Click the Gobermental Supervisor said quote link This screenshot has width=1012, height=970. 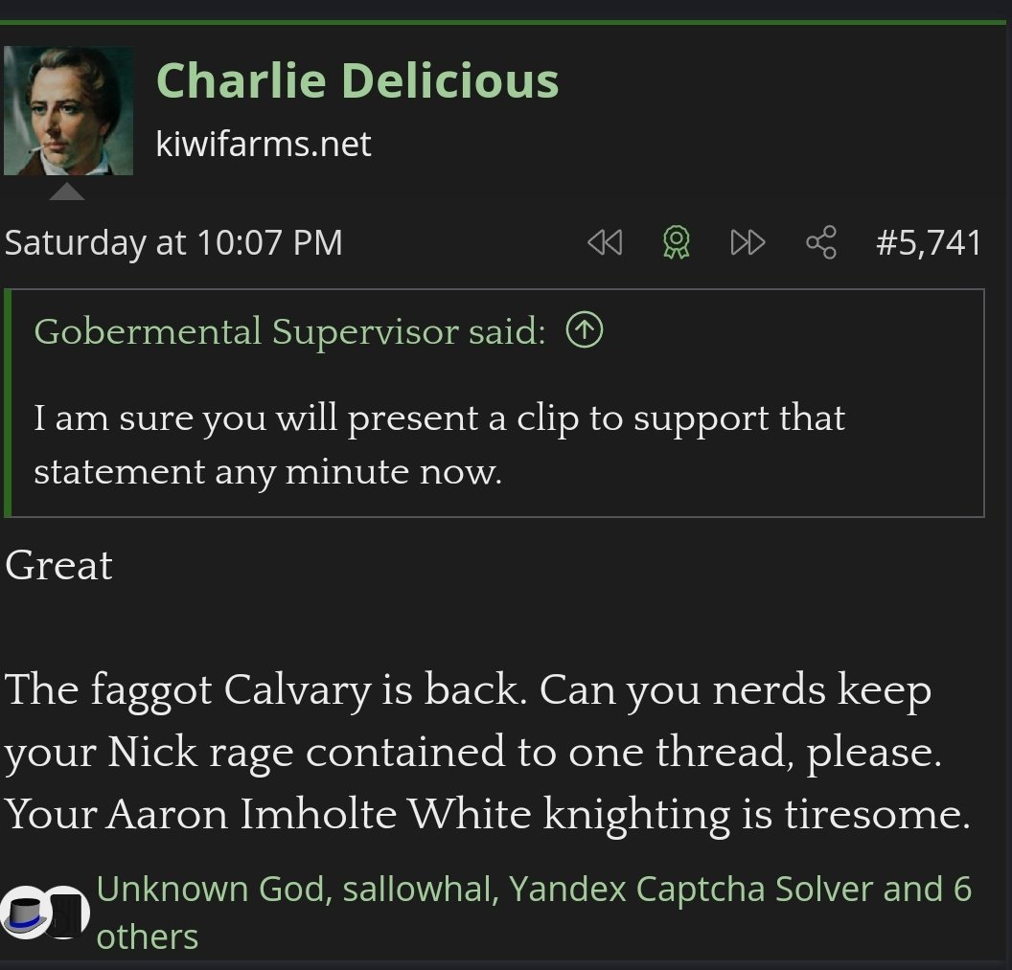pos(289,331)
